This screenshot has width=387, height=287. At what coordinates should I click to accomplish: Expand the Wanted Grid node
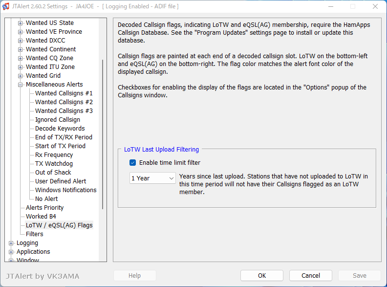20,76
